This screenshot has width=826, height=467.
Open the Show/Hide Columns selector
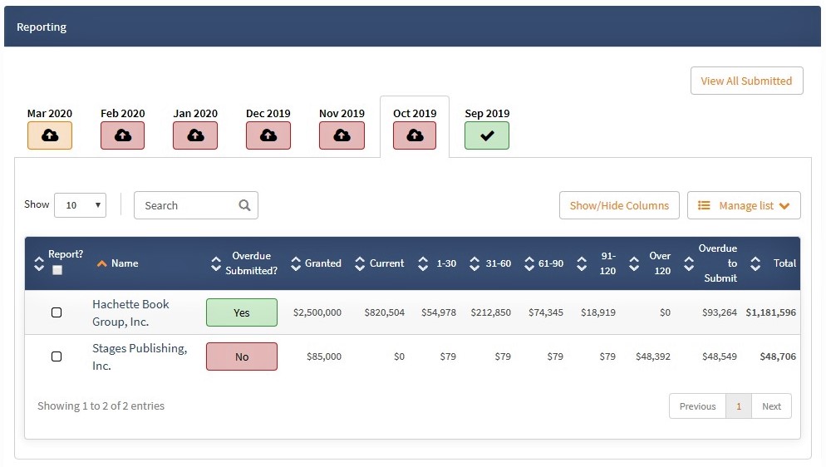620,205
